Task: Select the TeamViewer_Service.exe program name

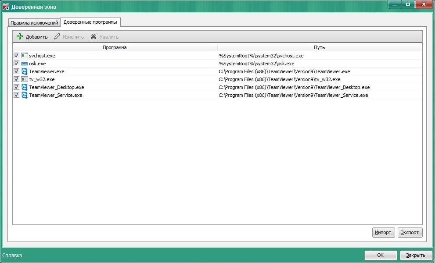Action: point(56,95)
